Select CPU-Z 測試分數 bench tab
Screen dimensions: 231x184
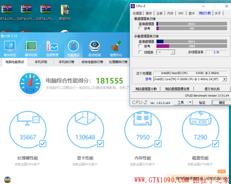[205, 13]
